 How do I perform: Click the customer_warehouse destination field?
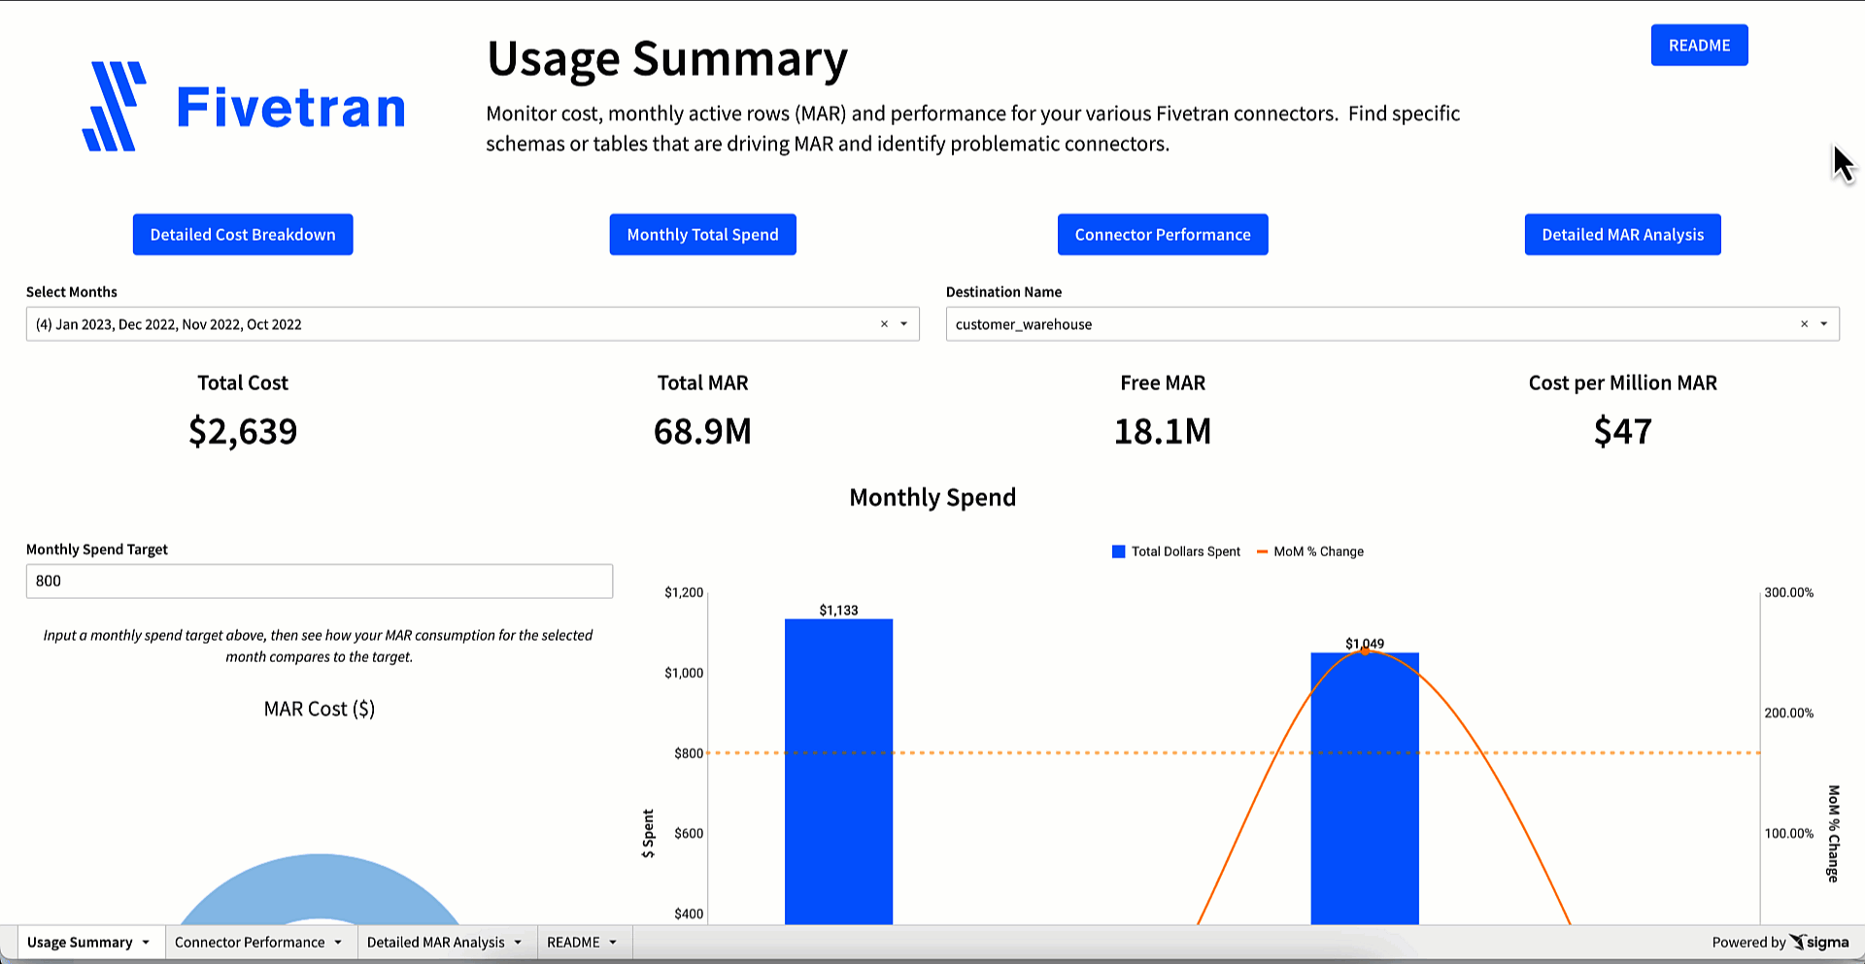pos(1392,324)
